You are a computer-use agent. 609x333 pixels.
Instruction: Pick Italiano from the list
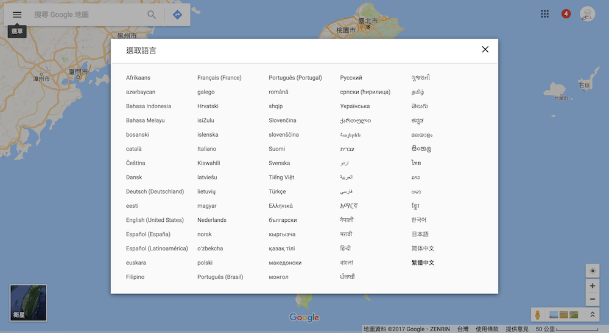[206, 149]
